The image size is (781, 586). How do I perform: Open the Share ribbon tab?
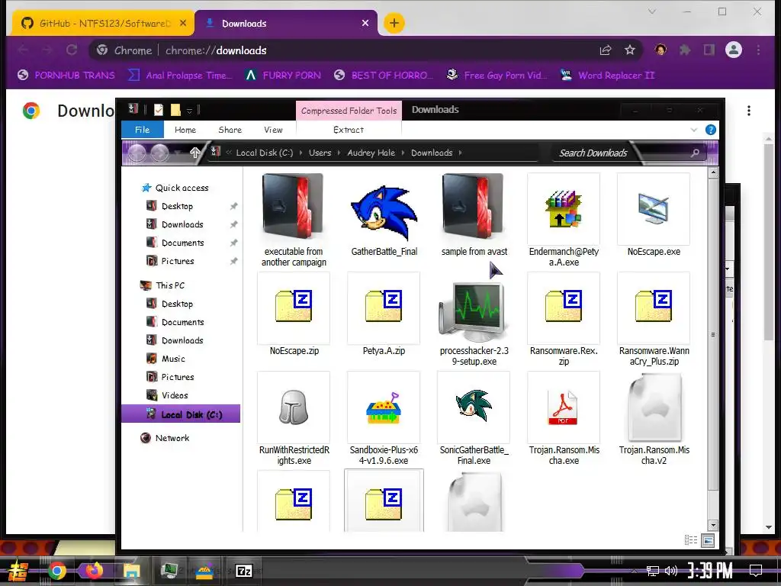click(230, 130)
